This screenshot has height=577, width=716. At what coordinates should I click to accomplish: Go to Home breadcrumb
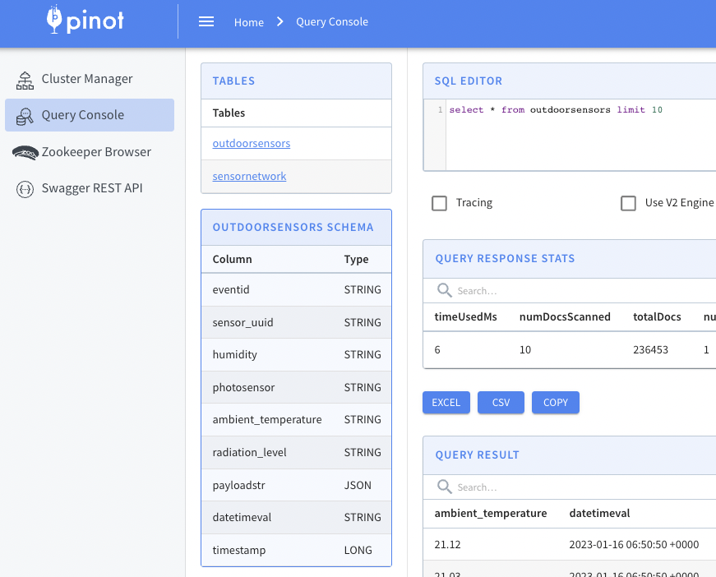click(x=248, y=22)
